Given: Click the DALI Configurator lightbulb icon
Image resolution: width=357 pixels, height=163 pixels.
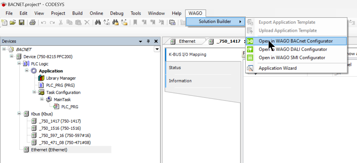Looking at the screenshot, I should (250, 49).
